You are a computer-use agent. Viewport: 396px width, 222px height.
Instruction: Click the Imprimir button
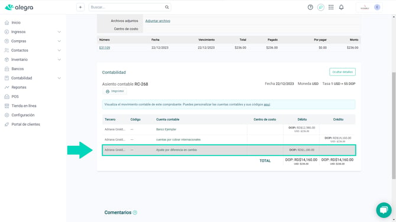pyautogui.click(x=115, y=91)
